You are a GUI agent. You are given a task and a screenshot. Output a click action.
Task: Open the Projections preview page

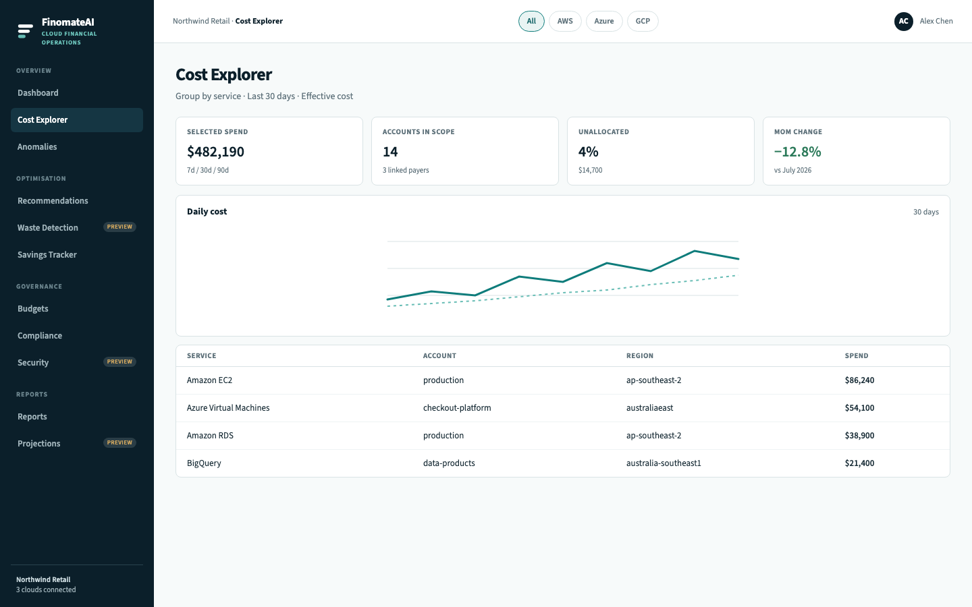click(x=77, y=444)
